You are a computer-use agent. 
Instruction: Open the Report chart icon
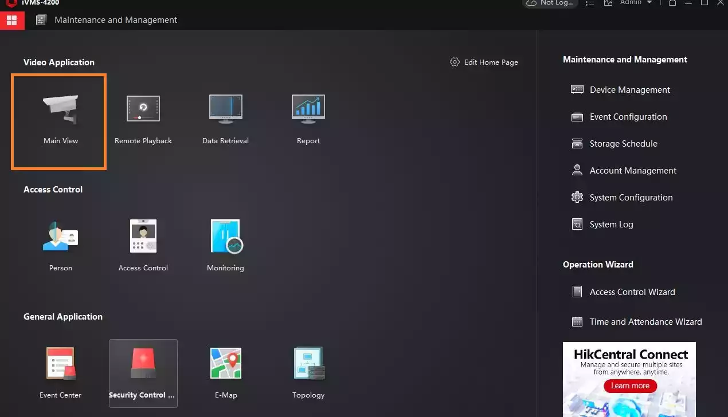(308, 109)
